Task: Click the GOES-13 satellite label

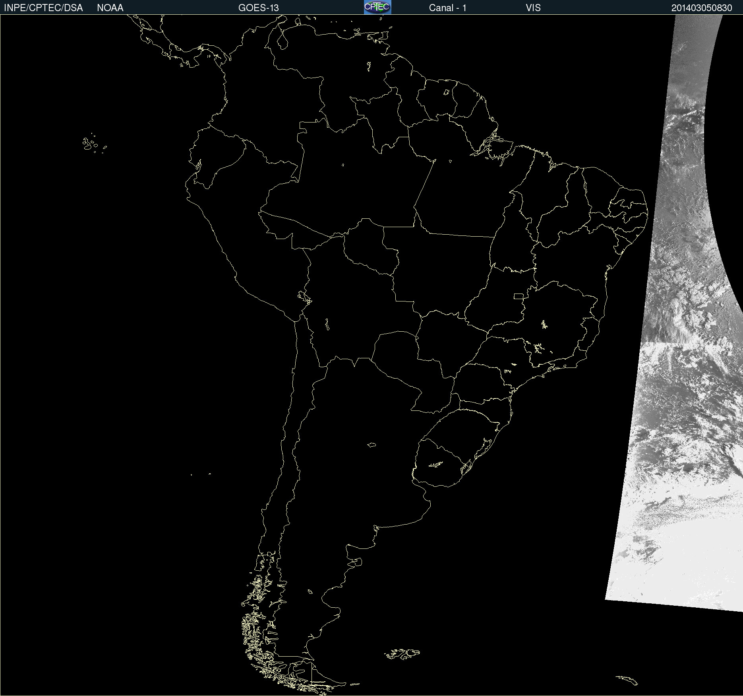Action: pyautogui.click(x=259, y=8)
